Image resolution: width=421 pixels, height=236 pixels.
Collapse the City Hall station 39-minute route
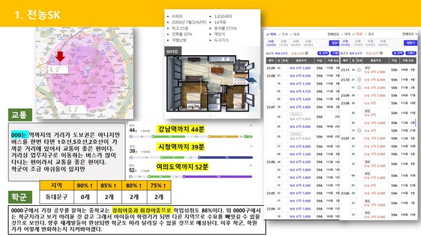pos(251,146)
